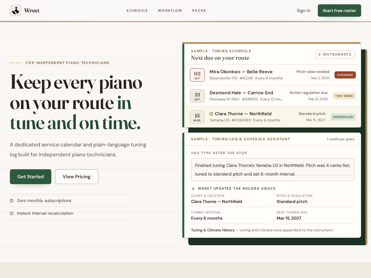Screen dimensions: 371x278
Task: Click the Zero monthly subscriptions text
Action: click(44, 200)
